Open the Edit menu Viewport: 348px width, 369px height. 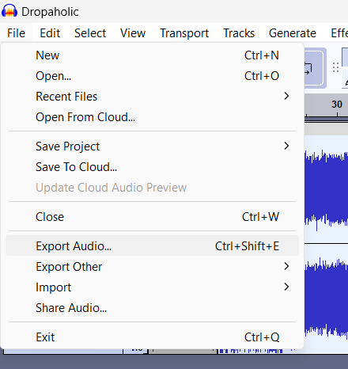[50, 33]
